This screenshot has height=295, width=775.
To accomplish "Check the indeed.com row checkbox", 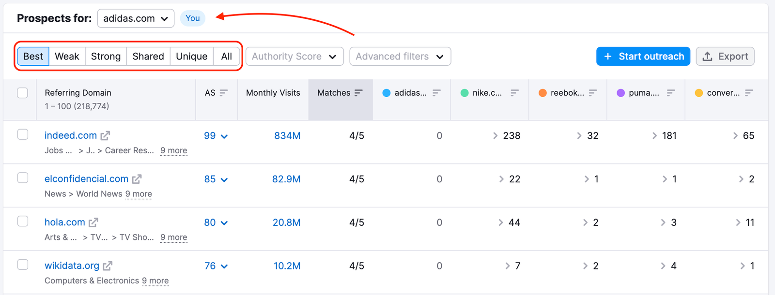I will (x=23, y=134).
